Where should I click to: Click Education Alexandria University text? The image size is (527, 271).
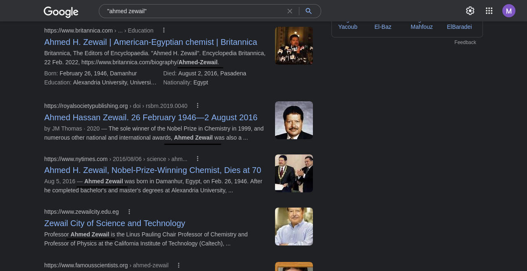100,82
